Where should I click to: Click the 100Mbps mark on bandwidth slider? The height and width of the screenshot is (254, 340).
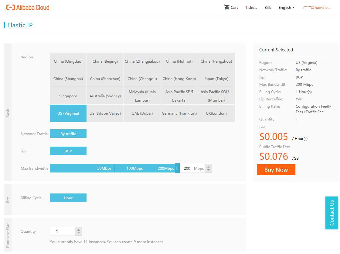(134, 169)
